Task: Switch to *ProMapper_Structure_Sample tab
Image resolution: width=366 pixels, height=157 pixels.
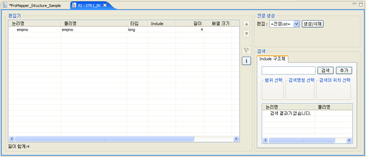Action: click(x=35, y=6)
